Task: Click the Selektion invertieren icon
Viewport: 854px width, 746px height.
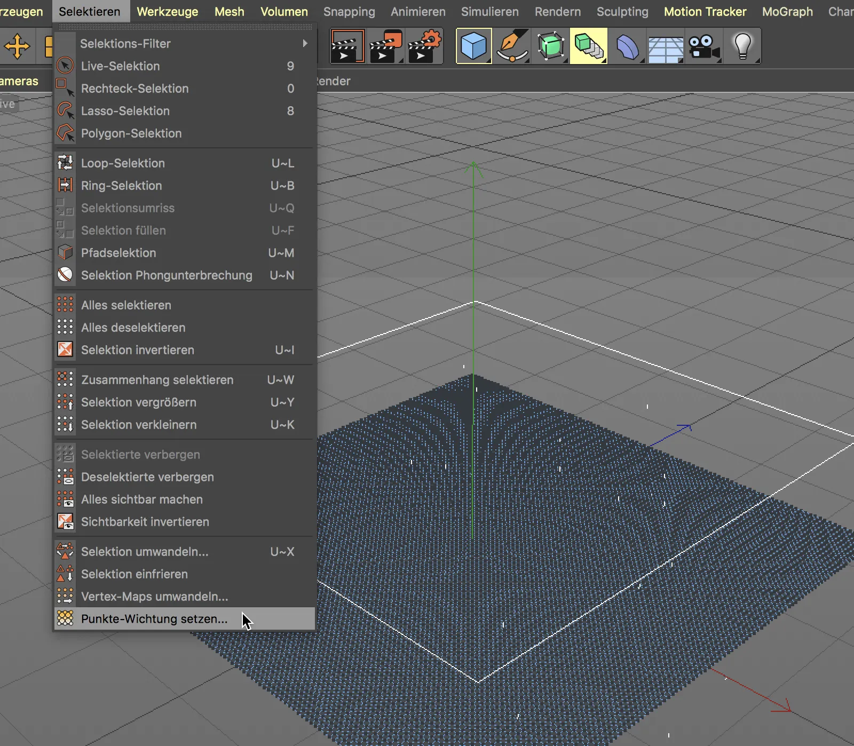Action: coord(65,350)
